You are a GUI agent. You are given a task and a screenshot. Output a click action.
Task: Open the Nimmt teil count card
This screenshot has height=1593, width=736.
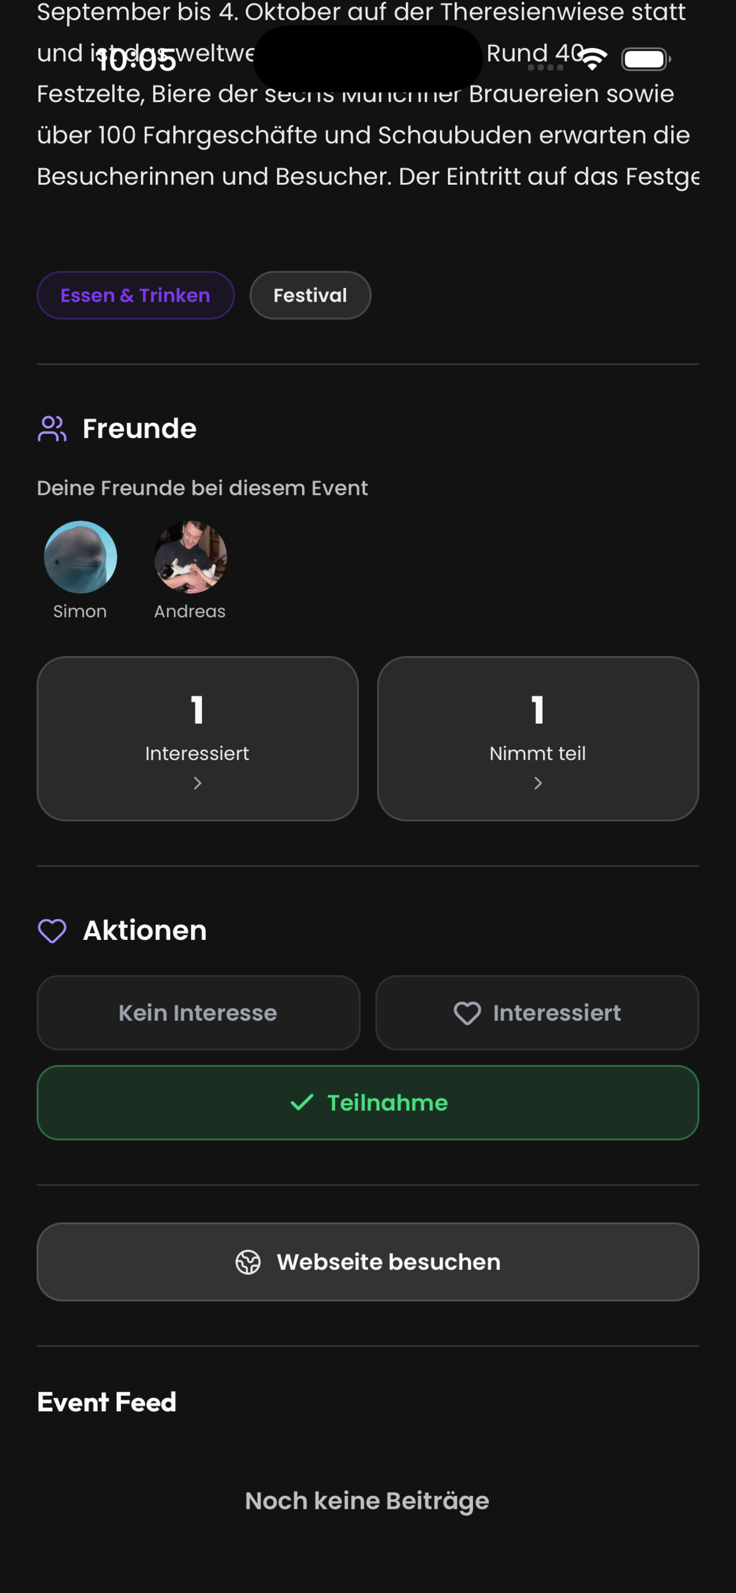click(538, 739)
